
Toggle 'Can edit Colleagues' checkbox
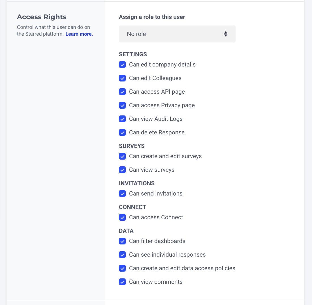coord(122,78)
